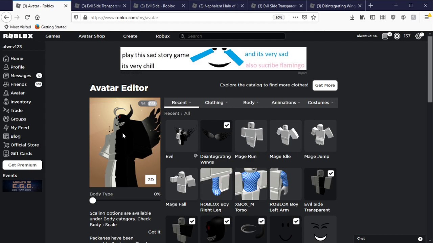
Task: Open Robux in top navigation
Action: tap(163, 36)
